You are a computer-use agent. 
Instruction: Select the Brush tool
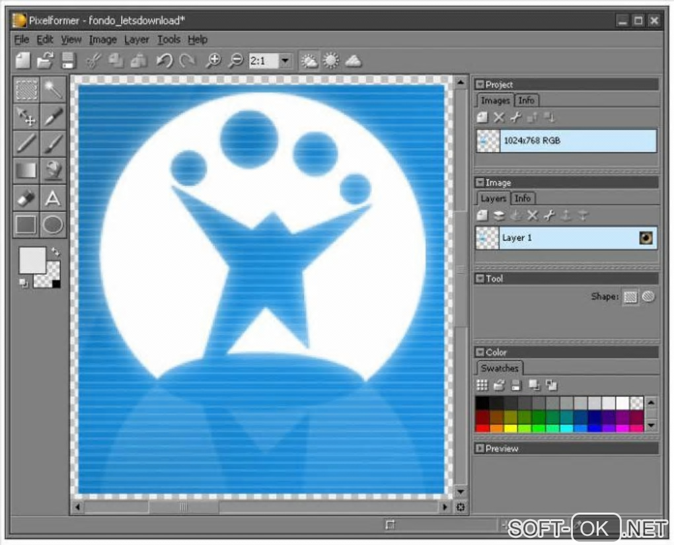pos(54,143)
